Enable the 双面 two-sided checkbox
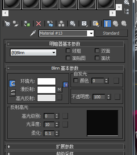137x155 pixels. [97, 50]
